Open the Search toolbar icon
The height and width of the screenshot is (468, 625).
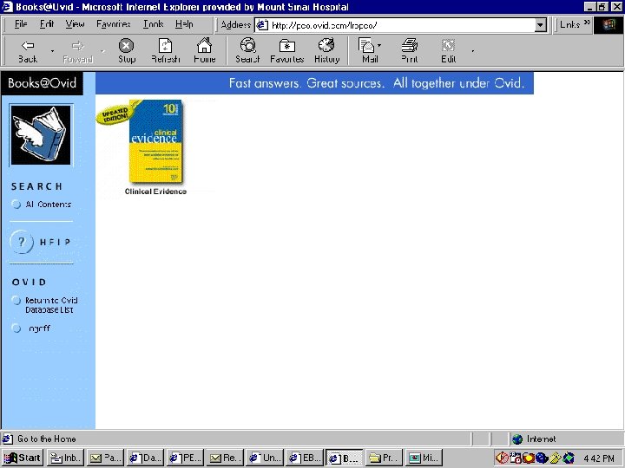(247, 46)
